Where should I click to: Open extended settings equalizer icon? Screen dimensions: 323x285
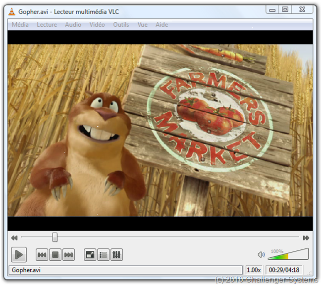coord(116,255)
